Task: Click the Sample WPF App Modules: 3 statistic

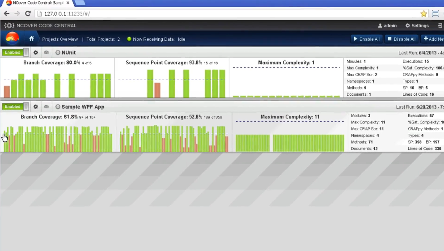Action: (361, 115)
